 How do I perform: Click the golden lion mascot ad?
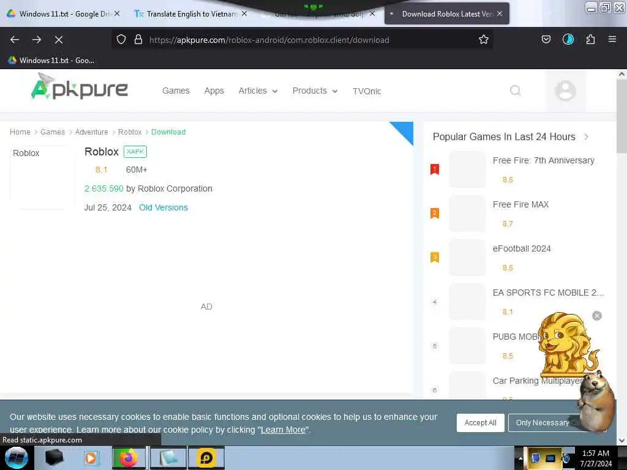click(566, 346)
